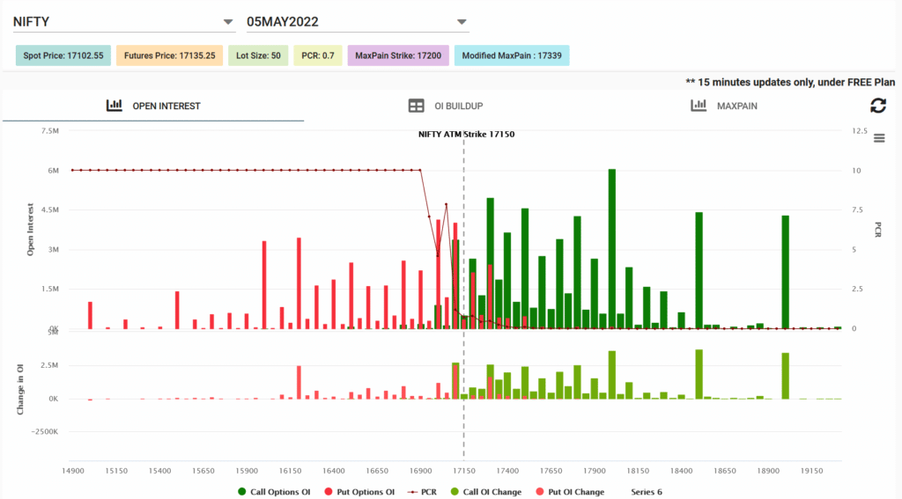Click the MaxPain bar chart icon
Screen dimensions: 902x499
click(699, 106)
